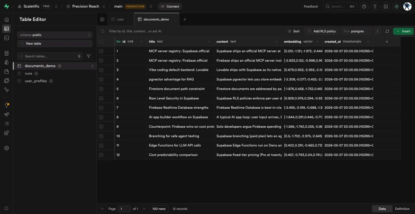Collapse the sidebar using bottom-left icon
Screen dimensions: 415x214
(7, 208)
